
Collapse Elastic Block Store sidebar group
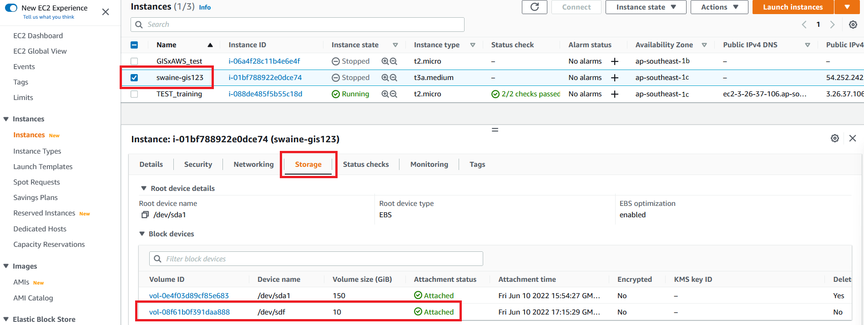coord(6,320)
